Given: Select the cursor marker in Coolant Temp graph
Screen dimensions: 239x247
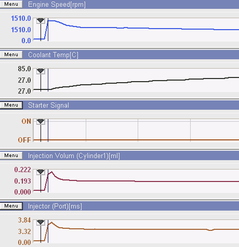Looking at the screenshot, I should pos(41,71).
